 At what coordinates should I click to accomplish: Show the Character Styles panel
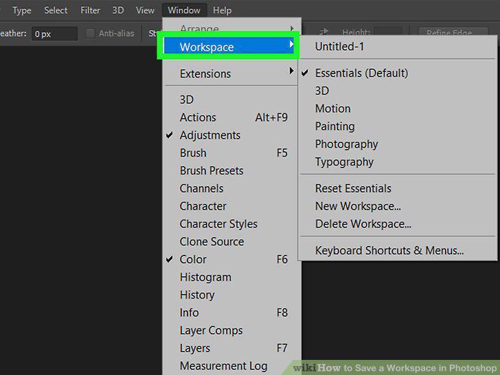(231, 224)
